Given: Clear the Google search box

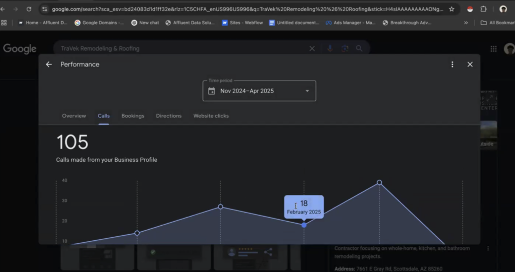Looking at the screenshot, I should pos(312,48).
